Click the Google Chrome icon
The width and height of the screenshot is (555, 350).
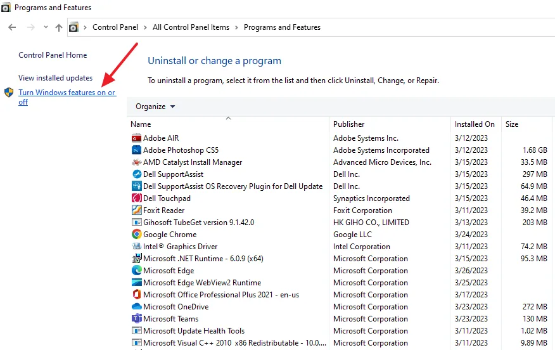tap(137, 235)
